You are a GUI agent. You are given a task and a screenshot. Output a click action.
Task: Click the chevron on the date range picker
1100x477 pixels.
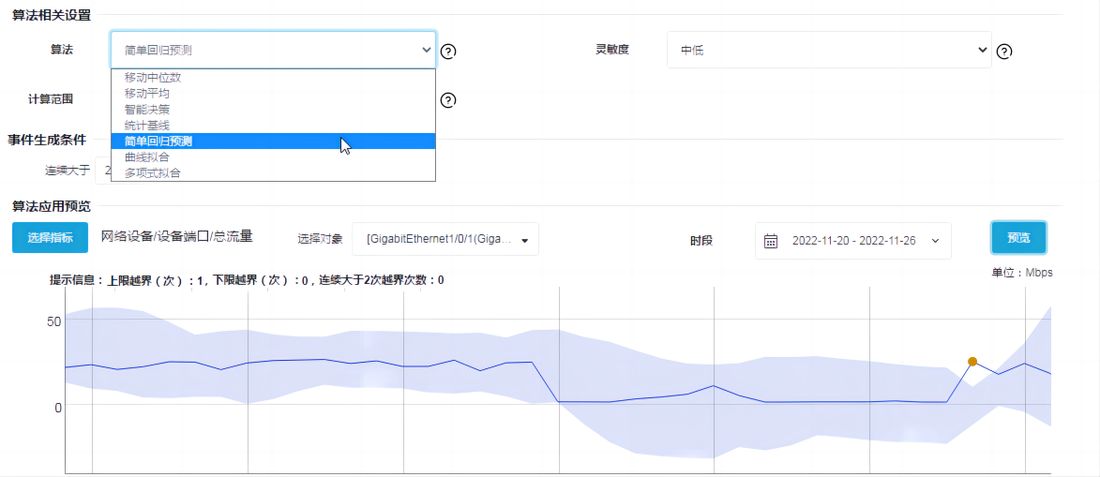(x=935, y=241)
